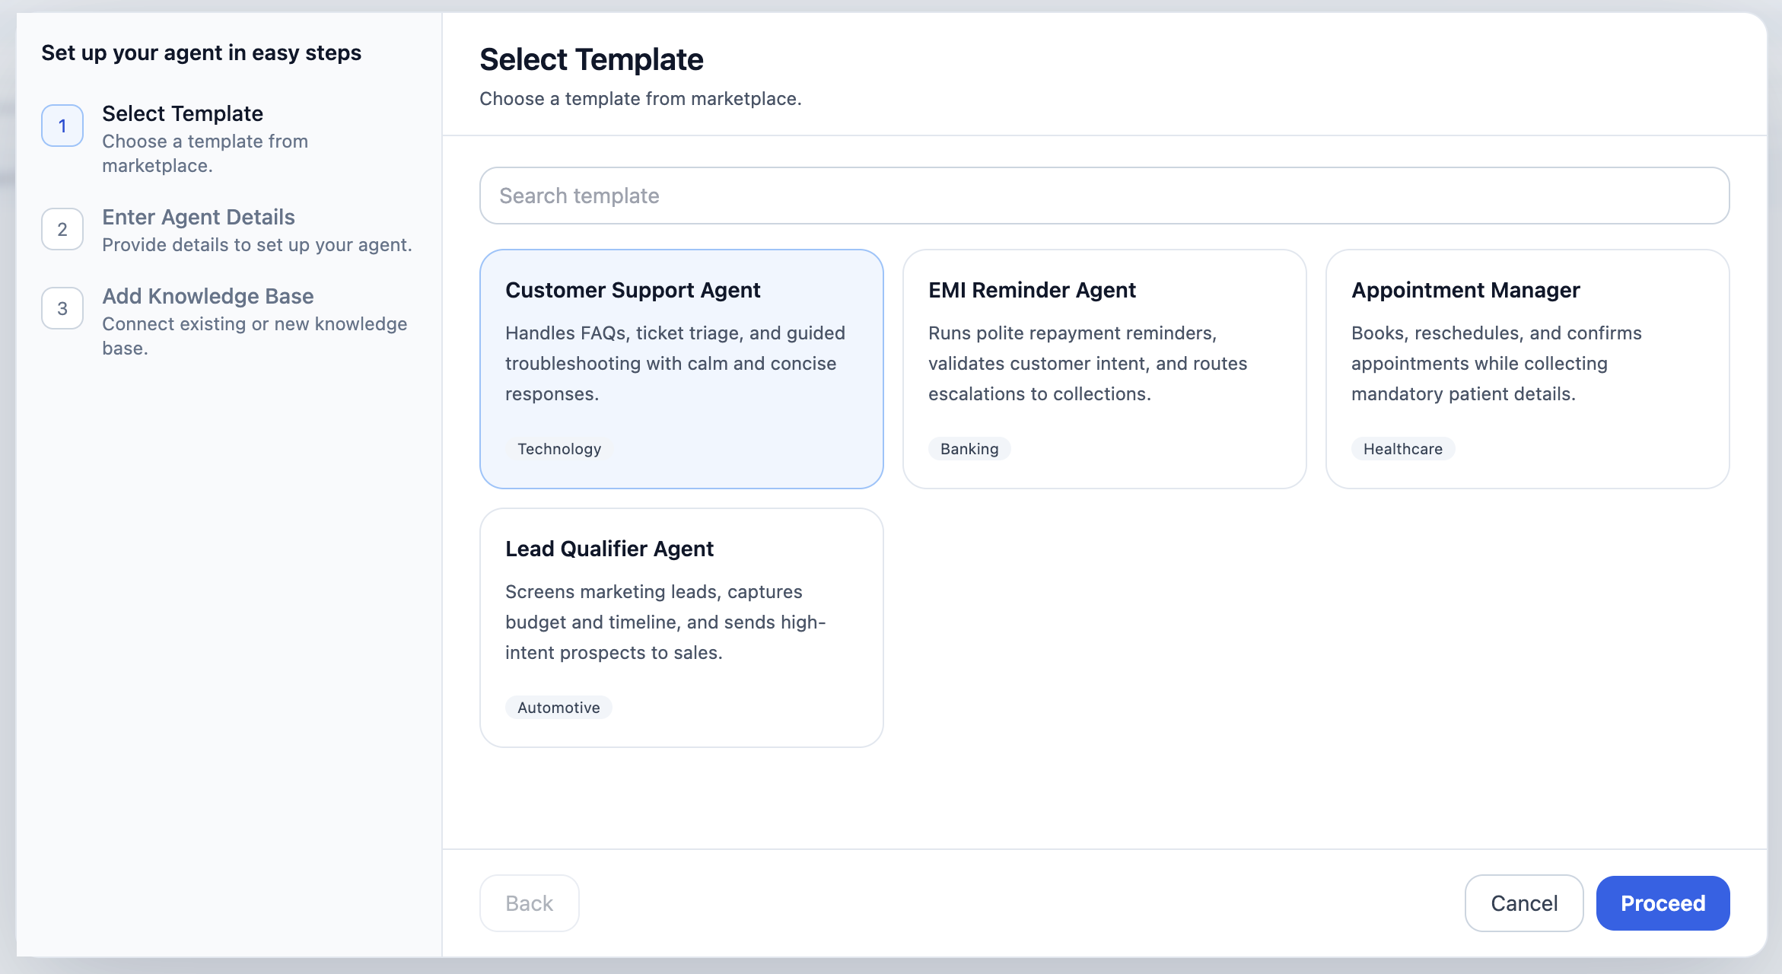Click step 3 Add Knowledge Base indicator
This screenshot has height=974, width=1782.
click(x=62, y=307)
